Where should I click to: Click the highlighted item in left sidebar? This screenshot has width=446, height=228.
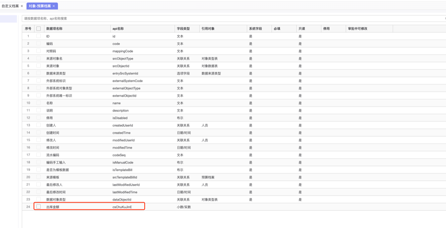(x=9, y=19)
